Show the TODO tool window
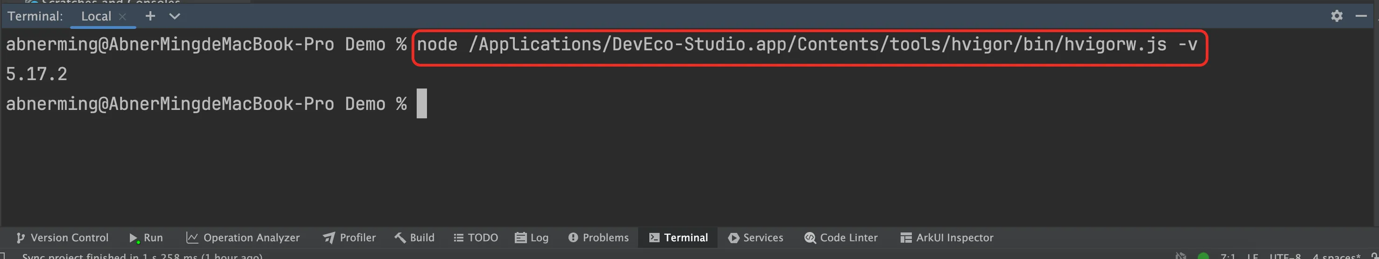Screen dimensions: 1379x259 coord(476,238)
